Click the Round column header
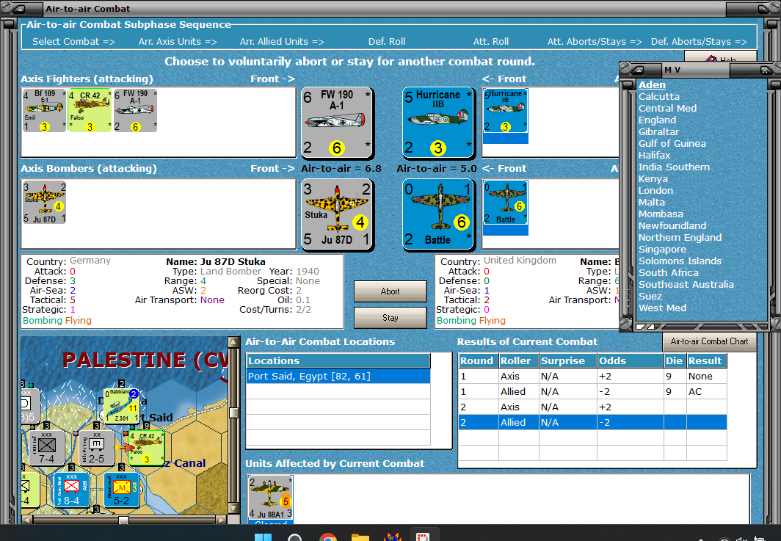 click(478, 360)
